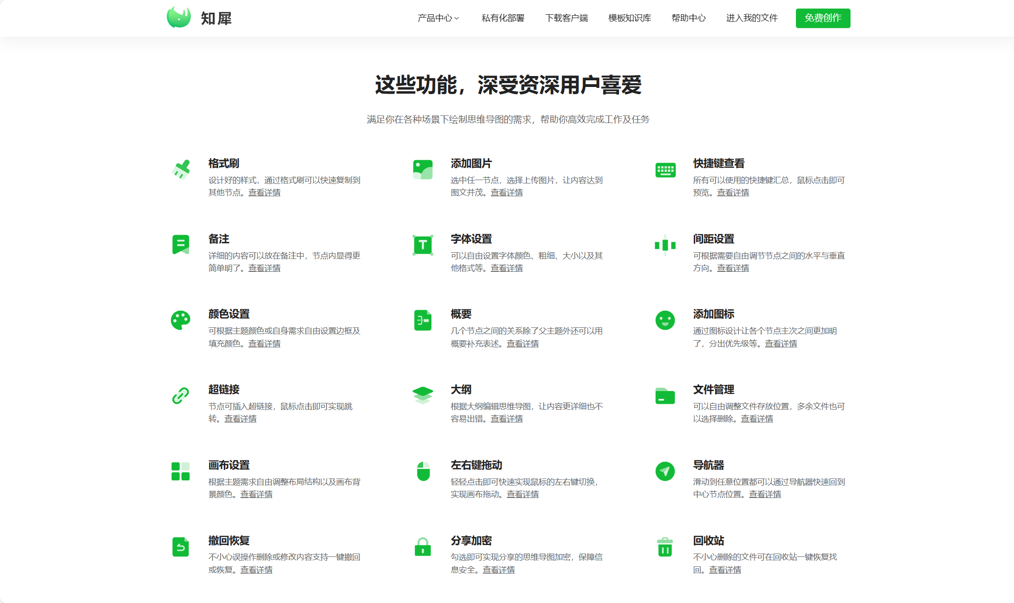Click the 文件管理 feature title
The width and height of the screenshot is (1014, 603).
pos(714,390)
